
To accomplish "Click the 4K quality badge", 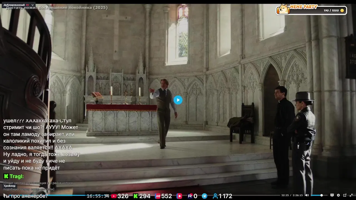I will tap(27, 5).
